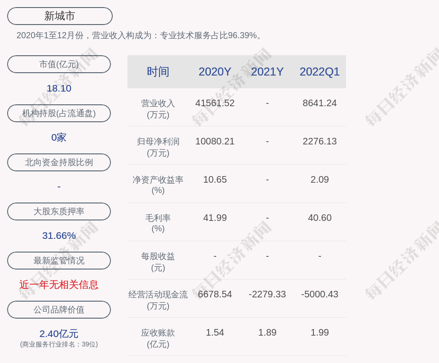Select the cash flow value -5000.43
Screen dimensions: 439x363
pyautogui.click(x=320, y=294)
